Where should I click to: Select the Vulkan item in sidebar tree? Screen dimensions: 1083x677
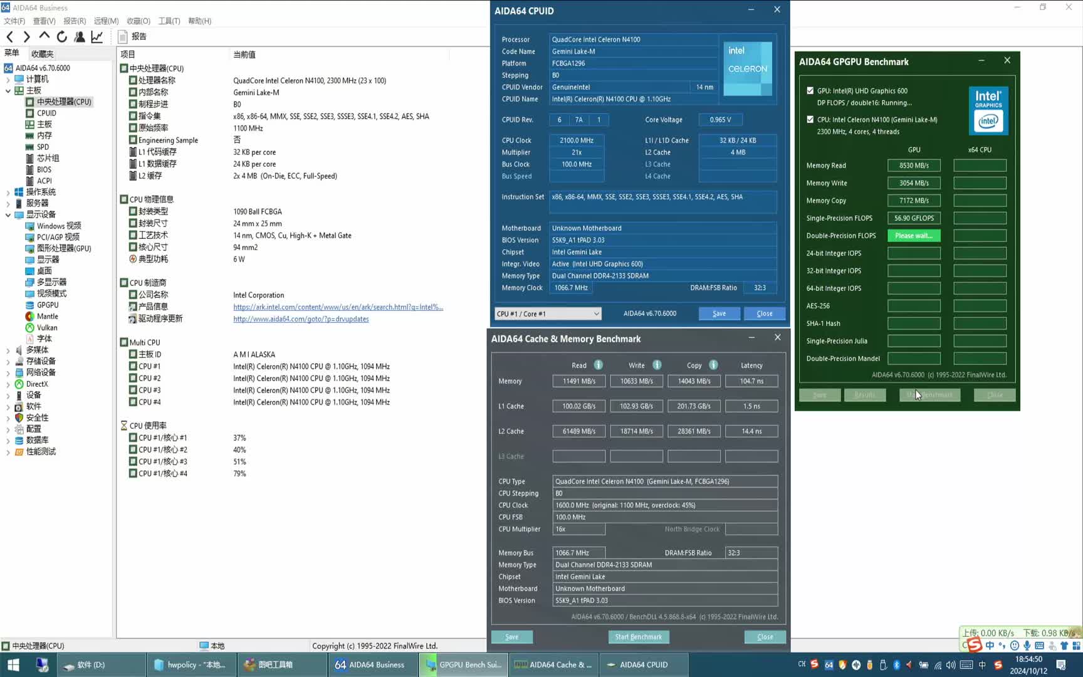pyautogui.click(x=47, y=327)
